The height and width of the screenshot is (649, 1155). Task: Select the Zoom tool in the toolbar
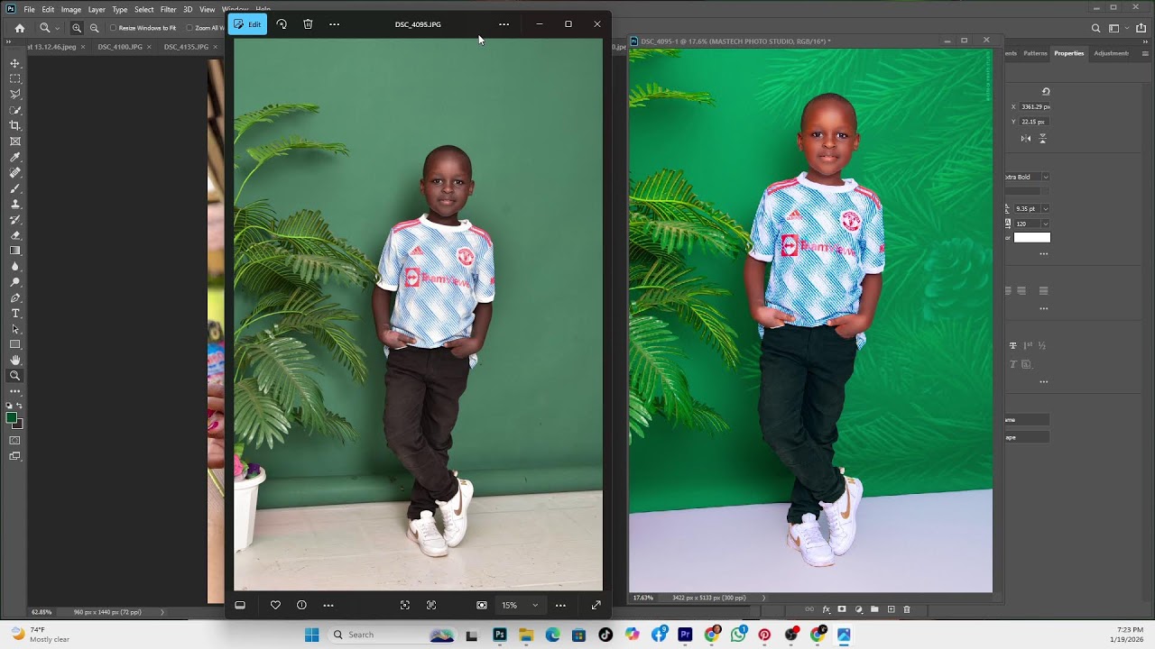15,376
